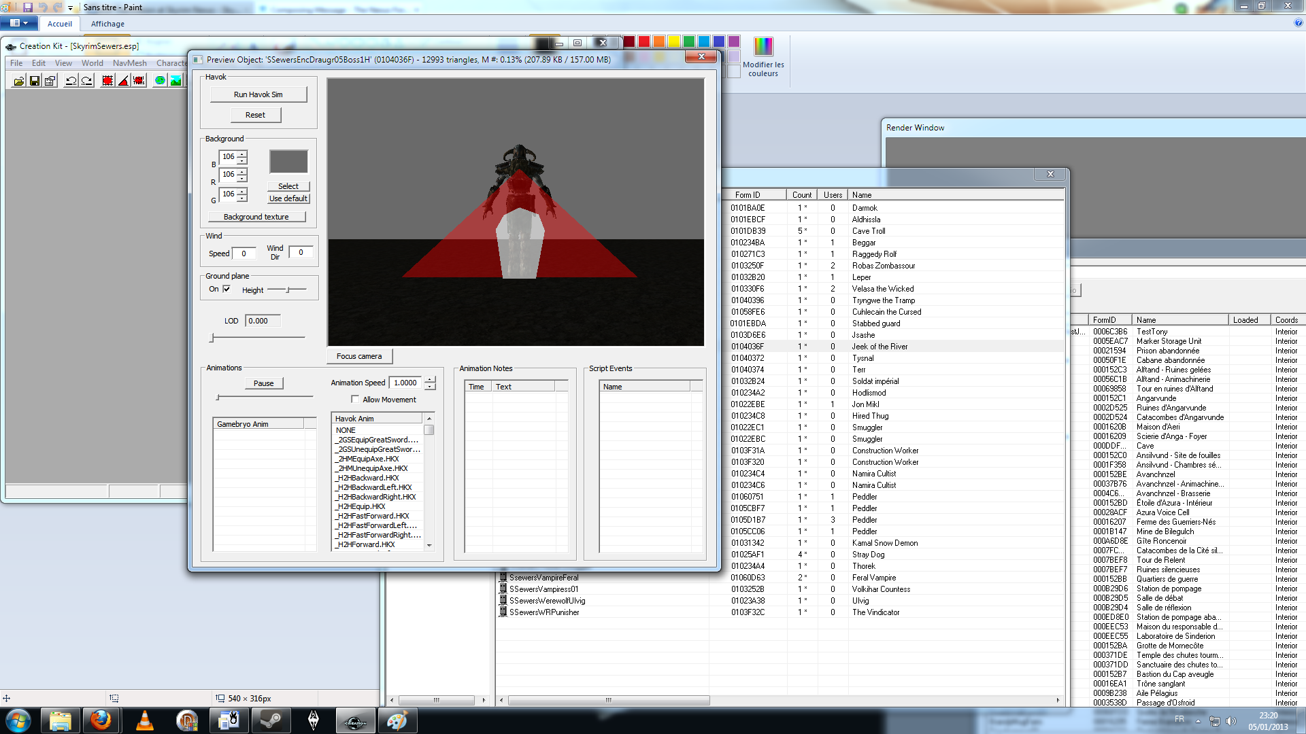The image size is (1306, 734).
Task: Pick the green color swatch in Paint
Action: [689, 41]
